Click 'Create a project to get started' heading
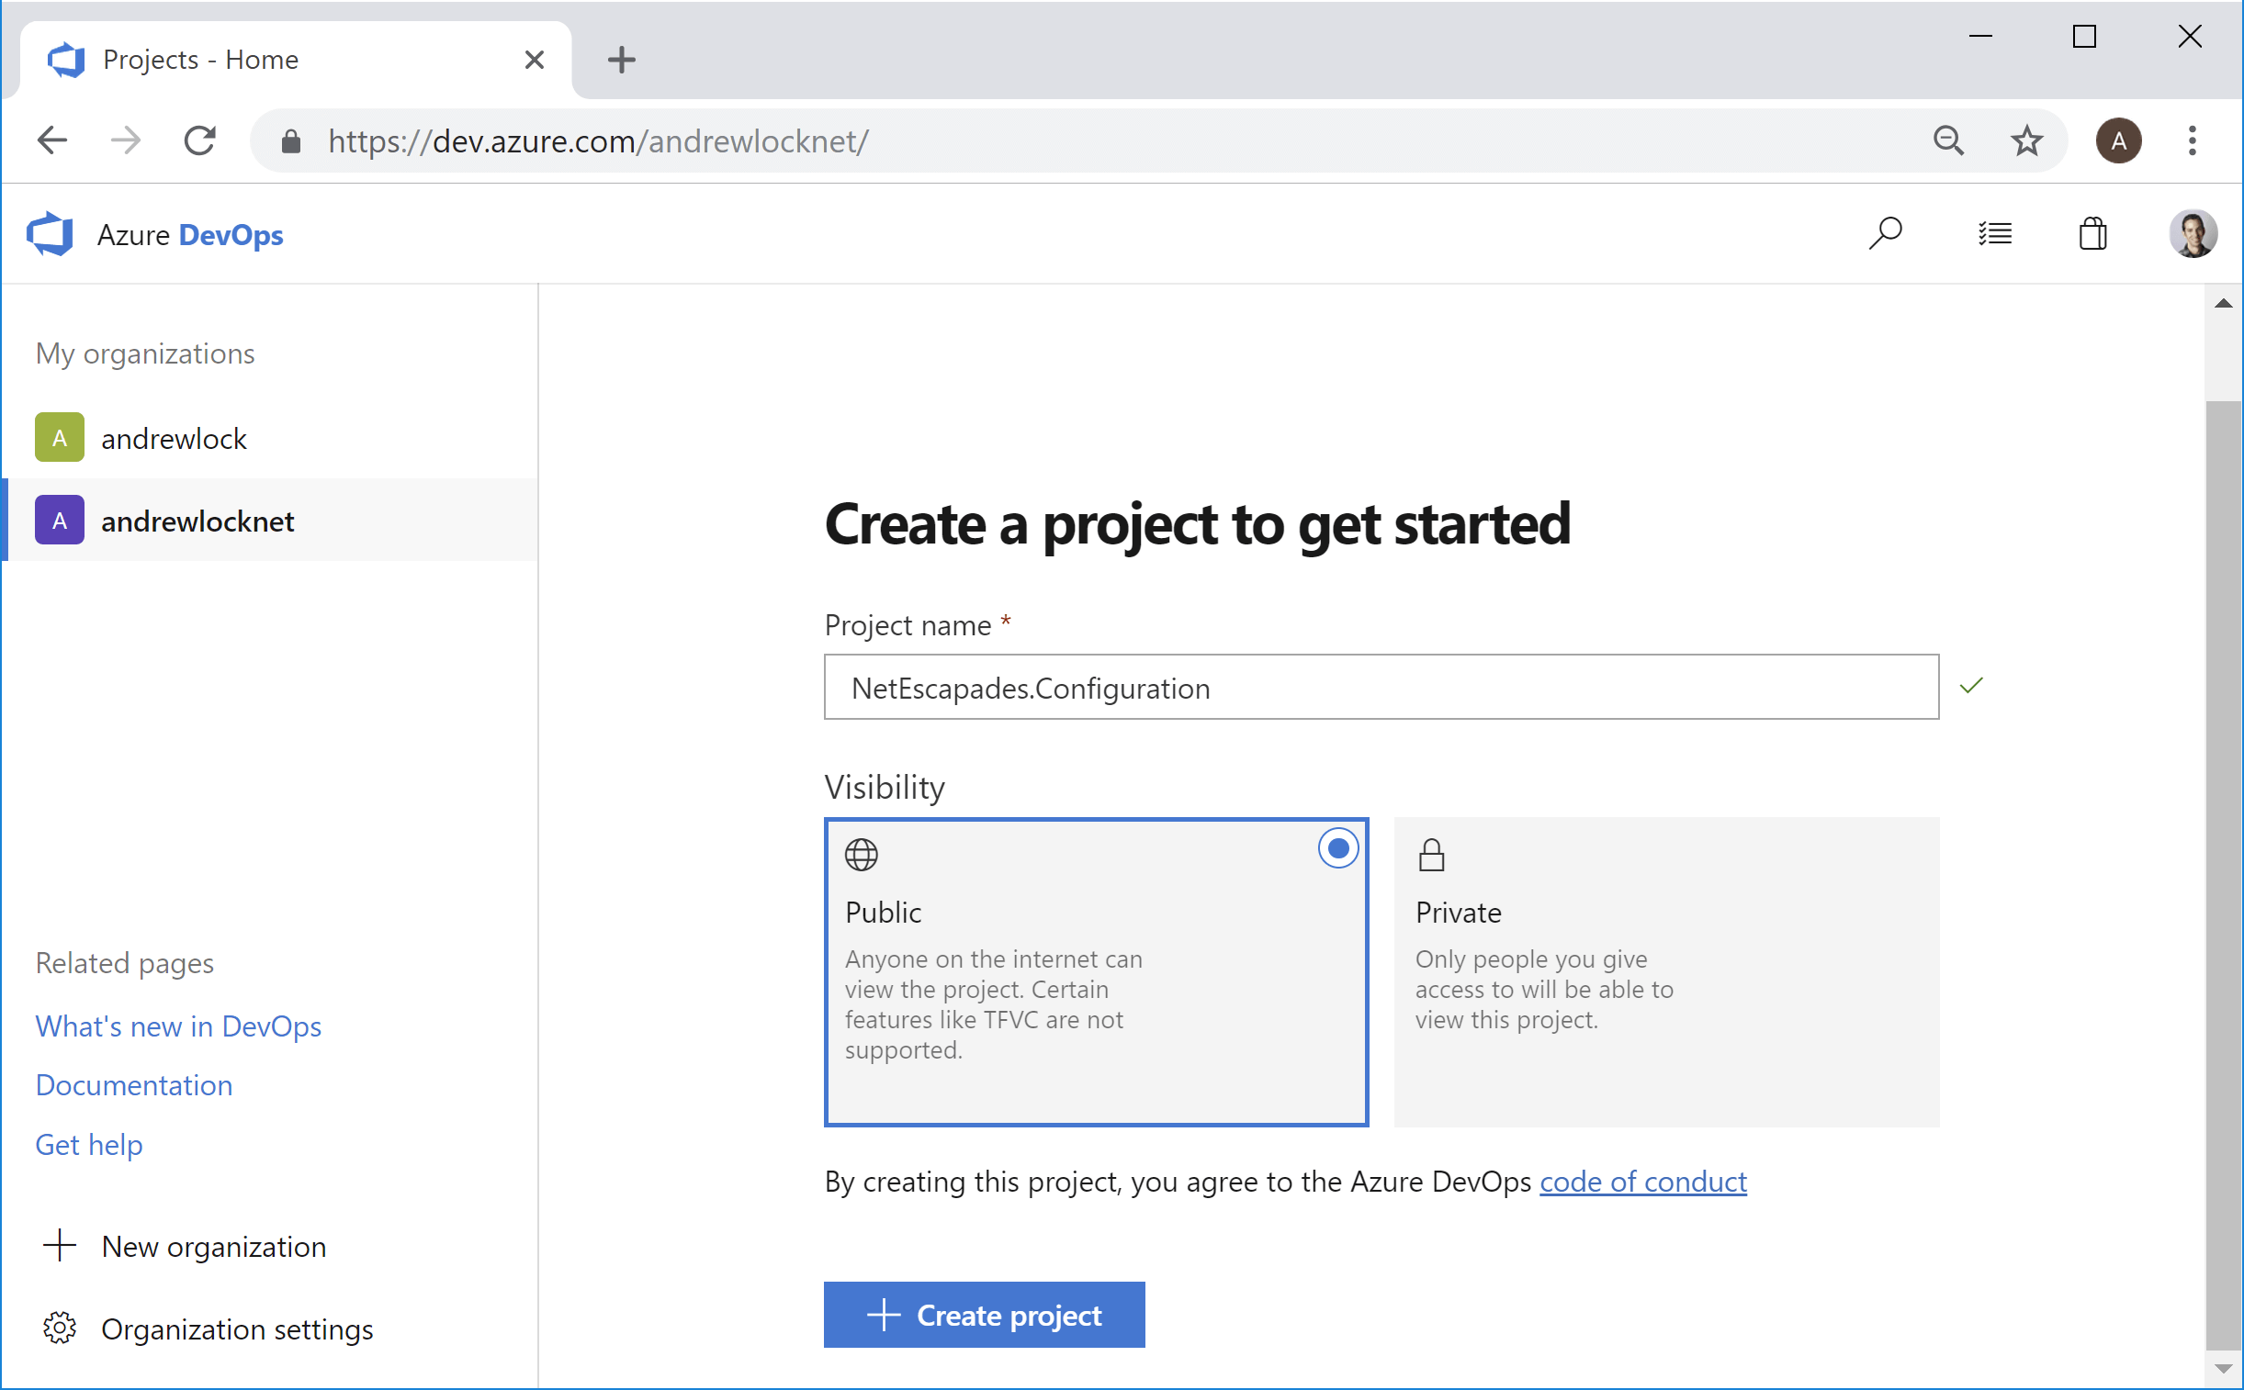Screen dimensions: 2244x1390 point(1198,524)
